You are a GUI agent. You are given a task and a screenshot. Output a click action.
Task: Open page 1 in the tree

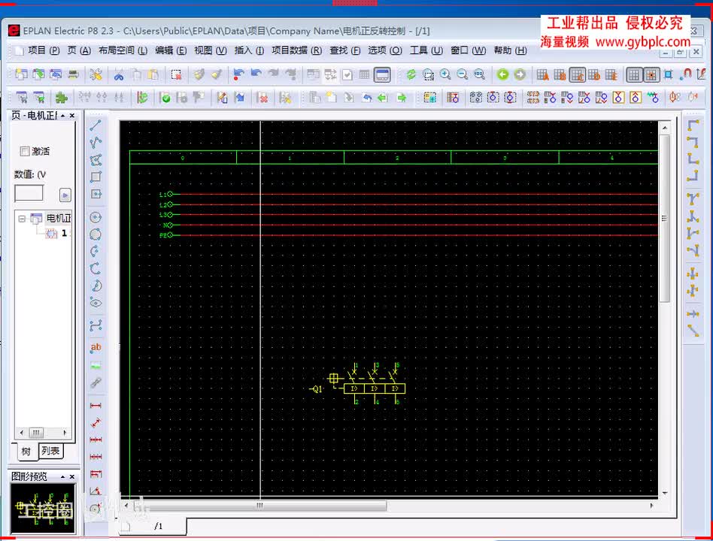64,234
